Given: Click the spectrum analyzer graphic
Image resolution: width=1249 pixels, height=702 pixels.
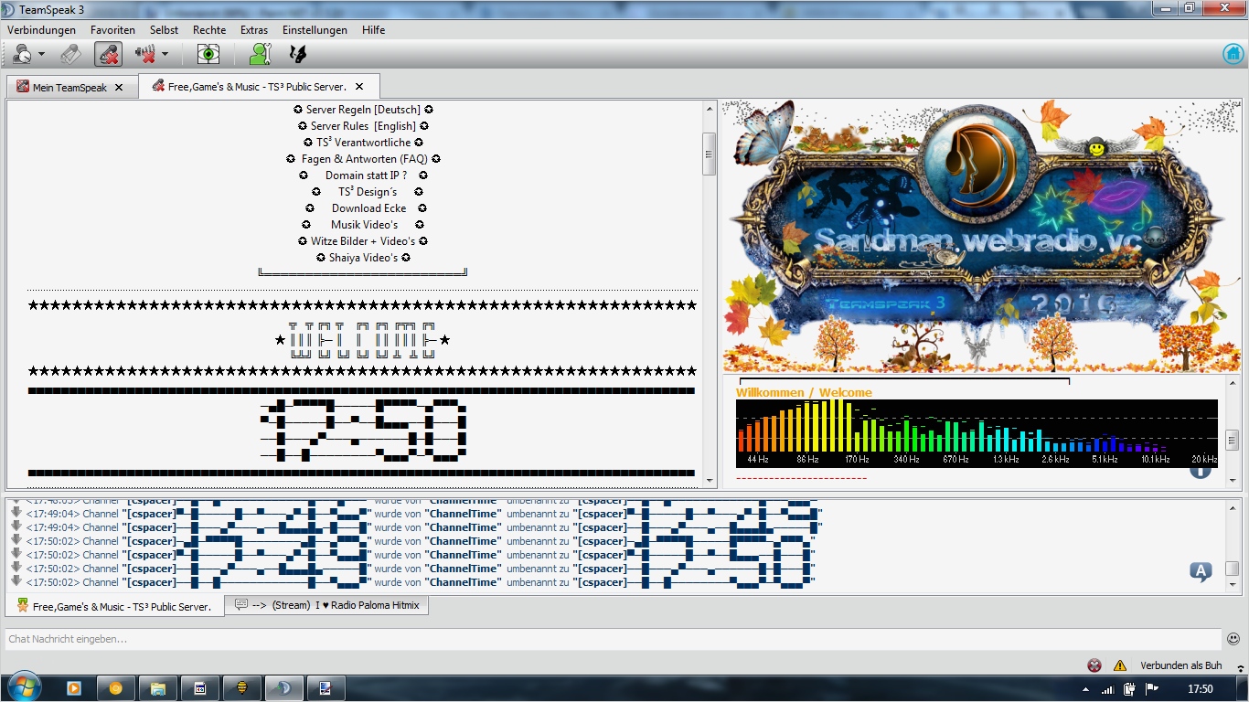Looking at the screenshot, I should point(977,433).
